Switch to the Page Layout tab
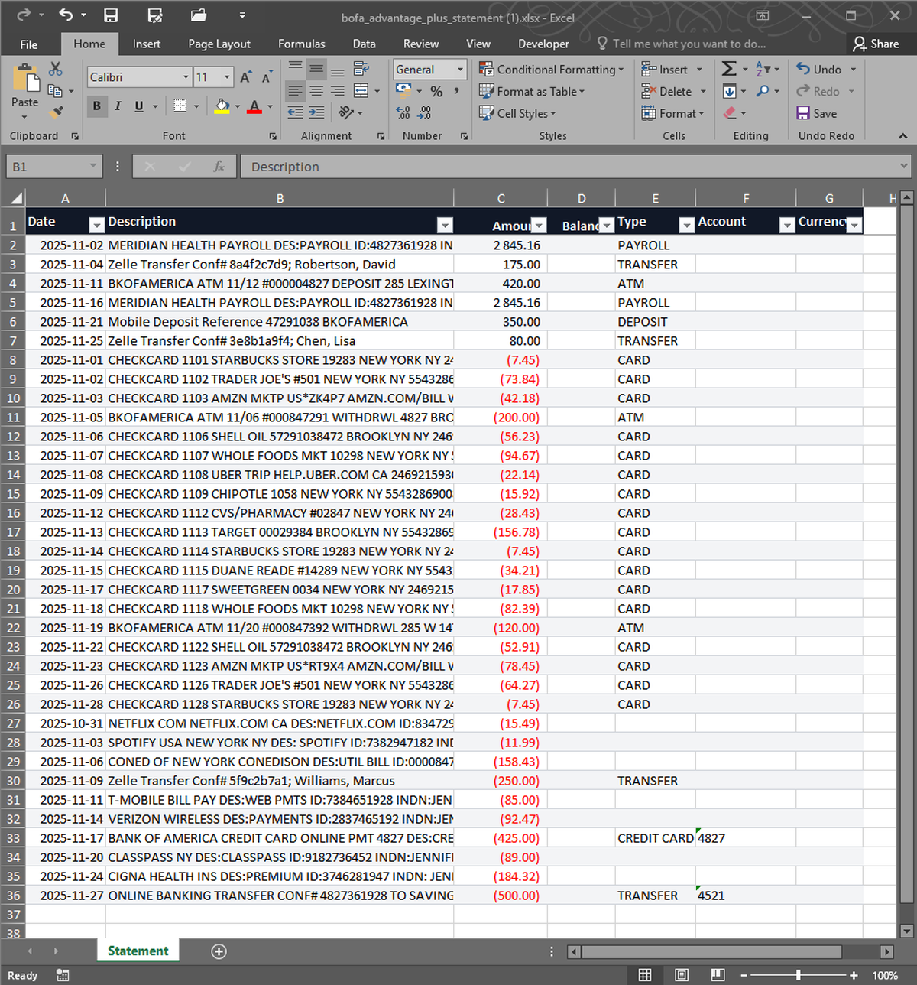The width and height of the screenshot is (917, 985). click(219, 44)
